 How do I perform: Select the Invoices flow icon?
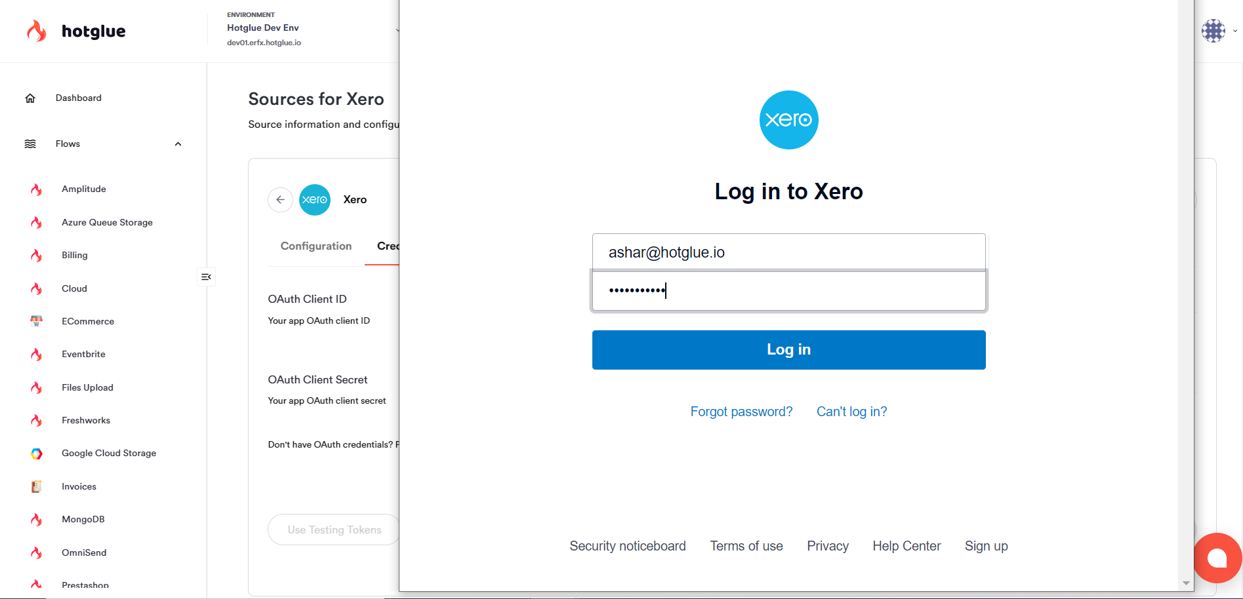[37, 486]
